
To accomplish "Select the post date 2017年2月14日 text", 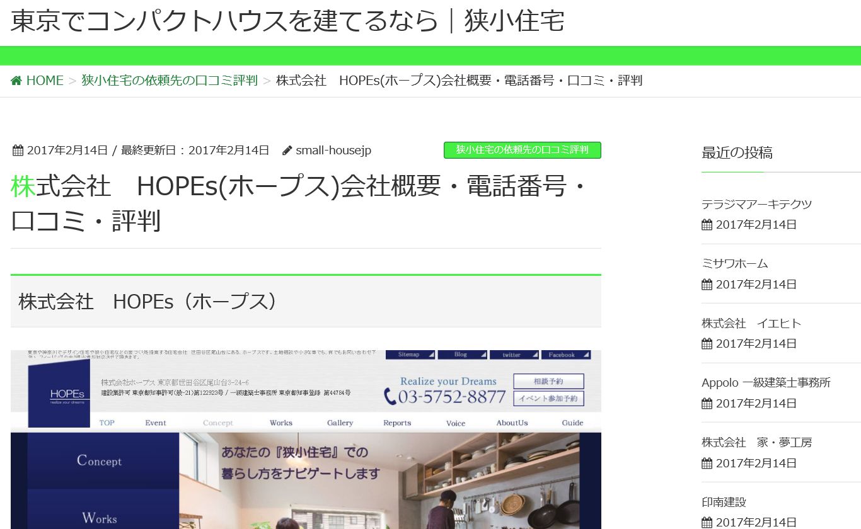I will click(x=67, y=151).
